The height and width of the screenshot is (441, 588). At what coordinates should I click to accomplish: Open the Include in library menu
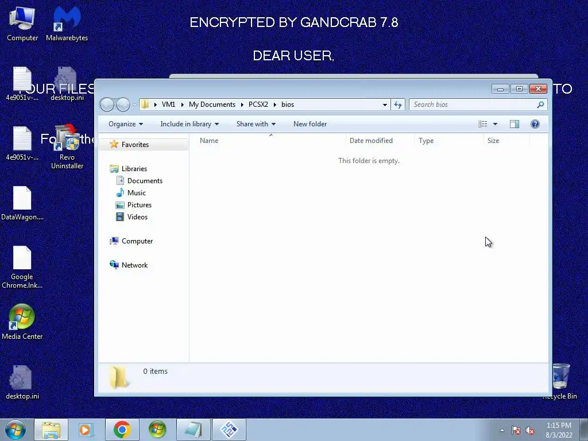tap(189, 124)
